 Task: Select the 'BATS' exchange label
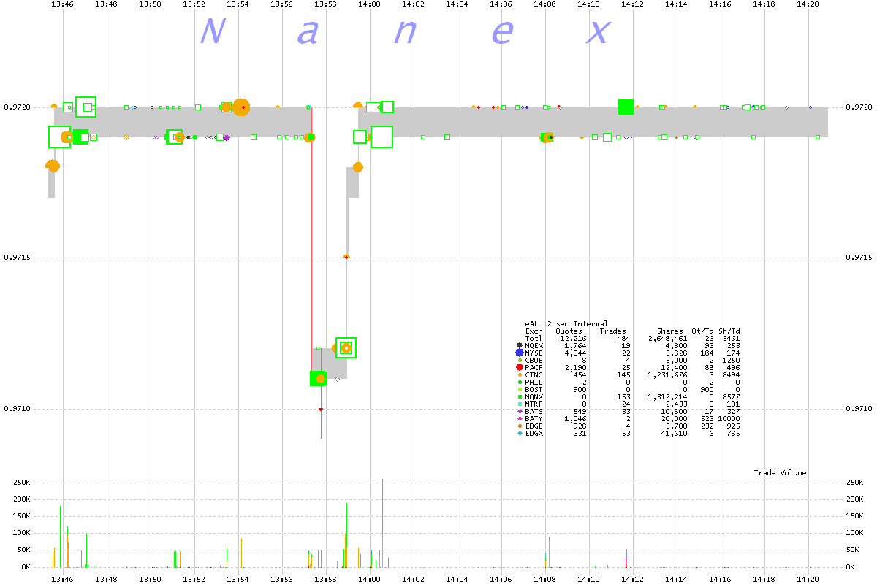(x=534, y=411)
